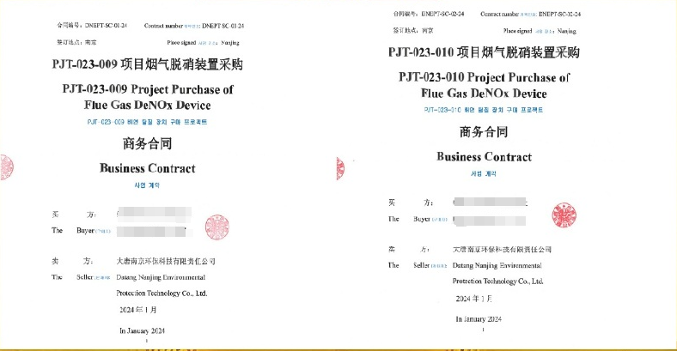
Task: Click the blue Korean text under 010 'Business Contract'
Action: [484, 173]
